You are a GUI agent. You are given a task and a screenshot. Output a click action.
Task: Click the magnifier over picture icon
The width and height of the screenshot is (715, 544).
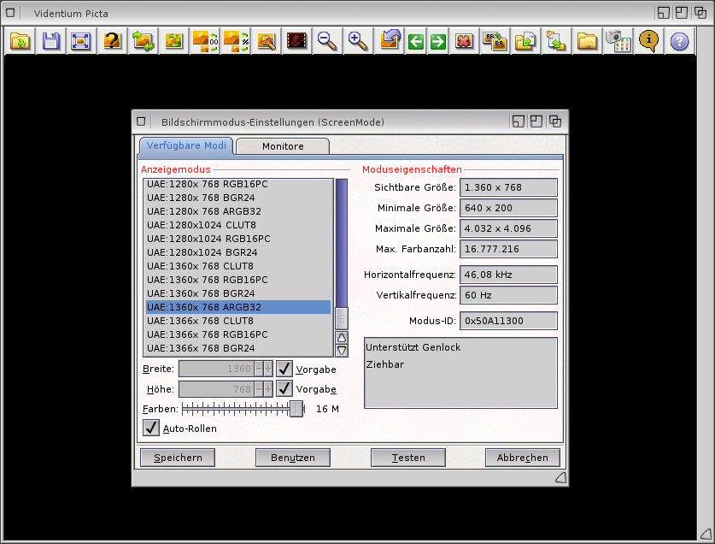267,41
